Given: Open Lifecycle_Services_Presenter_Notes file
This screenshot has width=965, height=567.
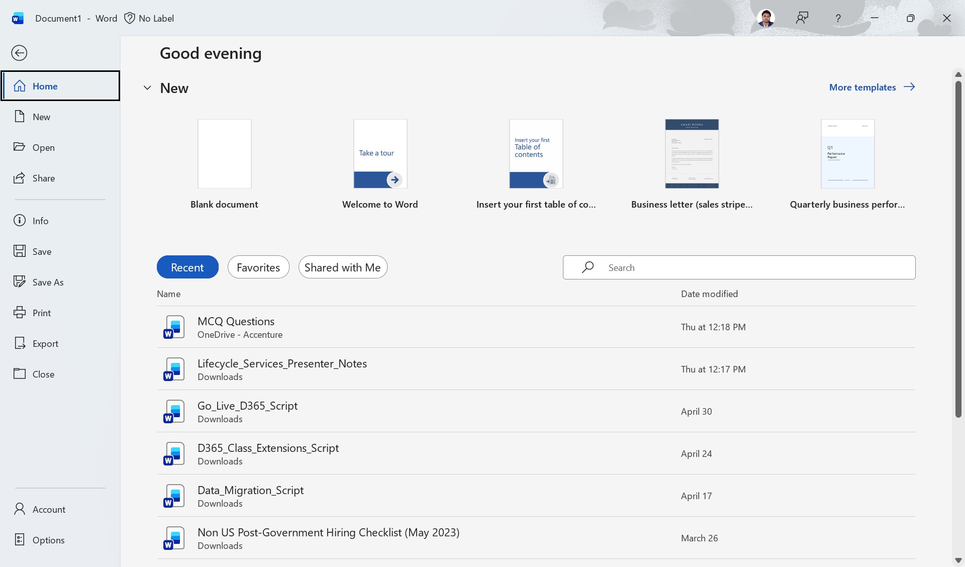Looking at the screenshot, I should [x=536, y=369].
